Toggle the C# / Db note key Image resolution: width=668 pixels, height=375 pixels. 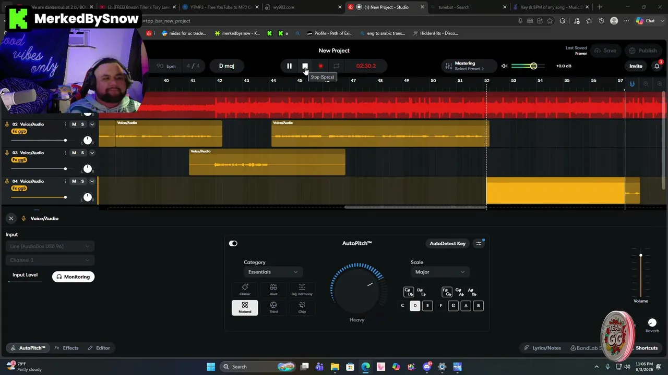409,292
